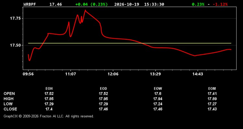Screen dimensions: 243x129
Task: Click the EOD column header
Action: (103, 89)
